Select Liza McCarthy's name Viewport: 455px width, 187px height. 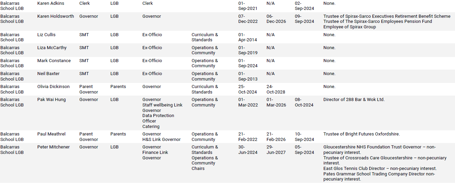(x=52, y=48)
